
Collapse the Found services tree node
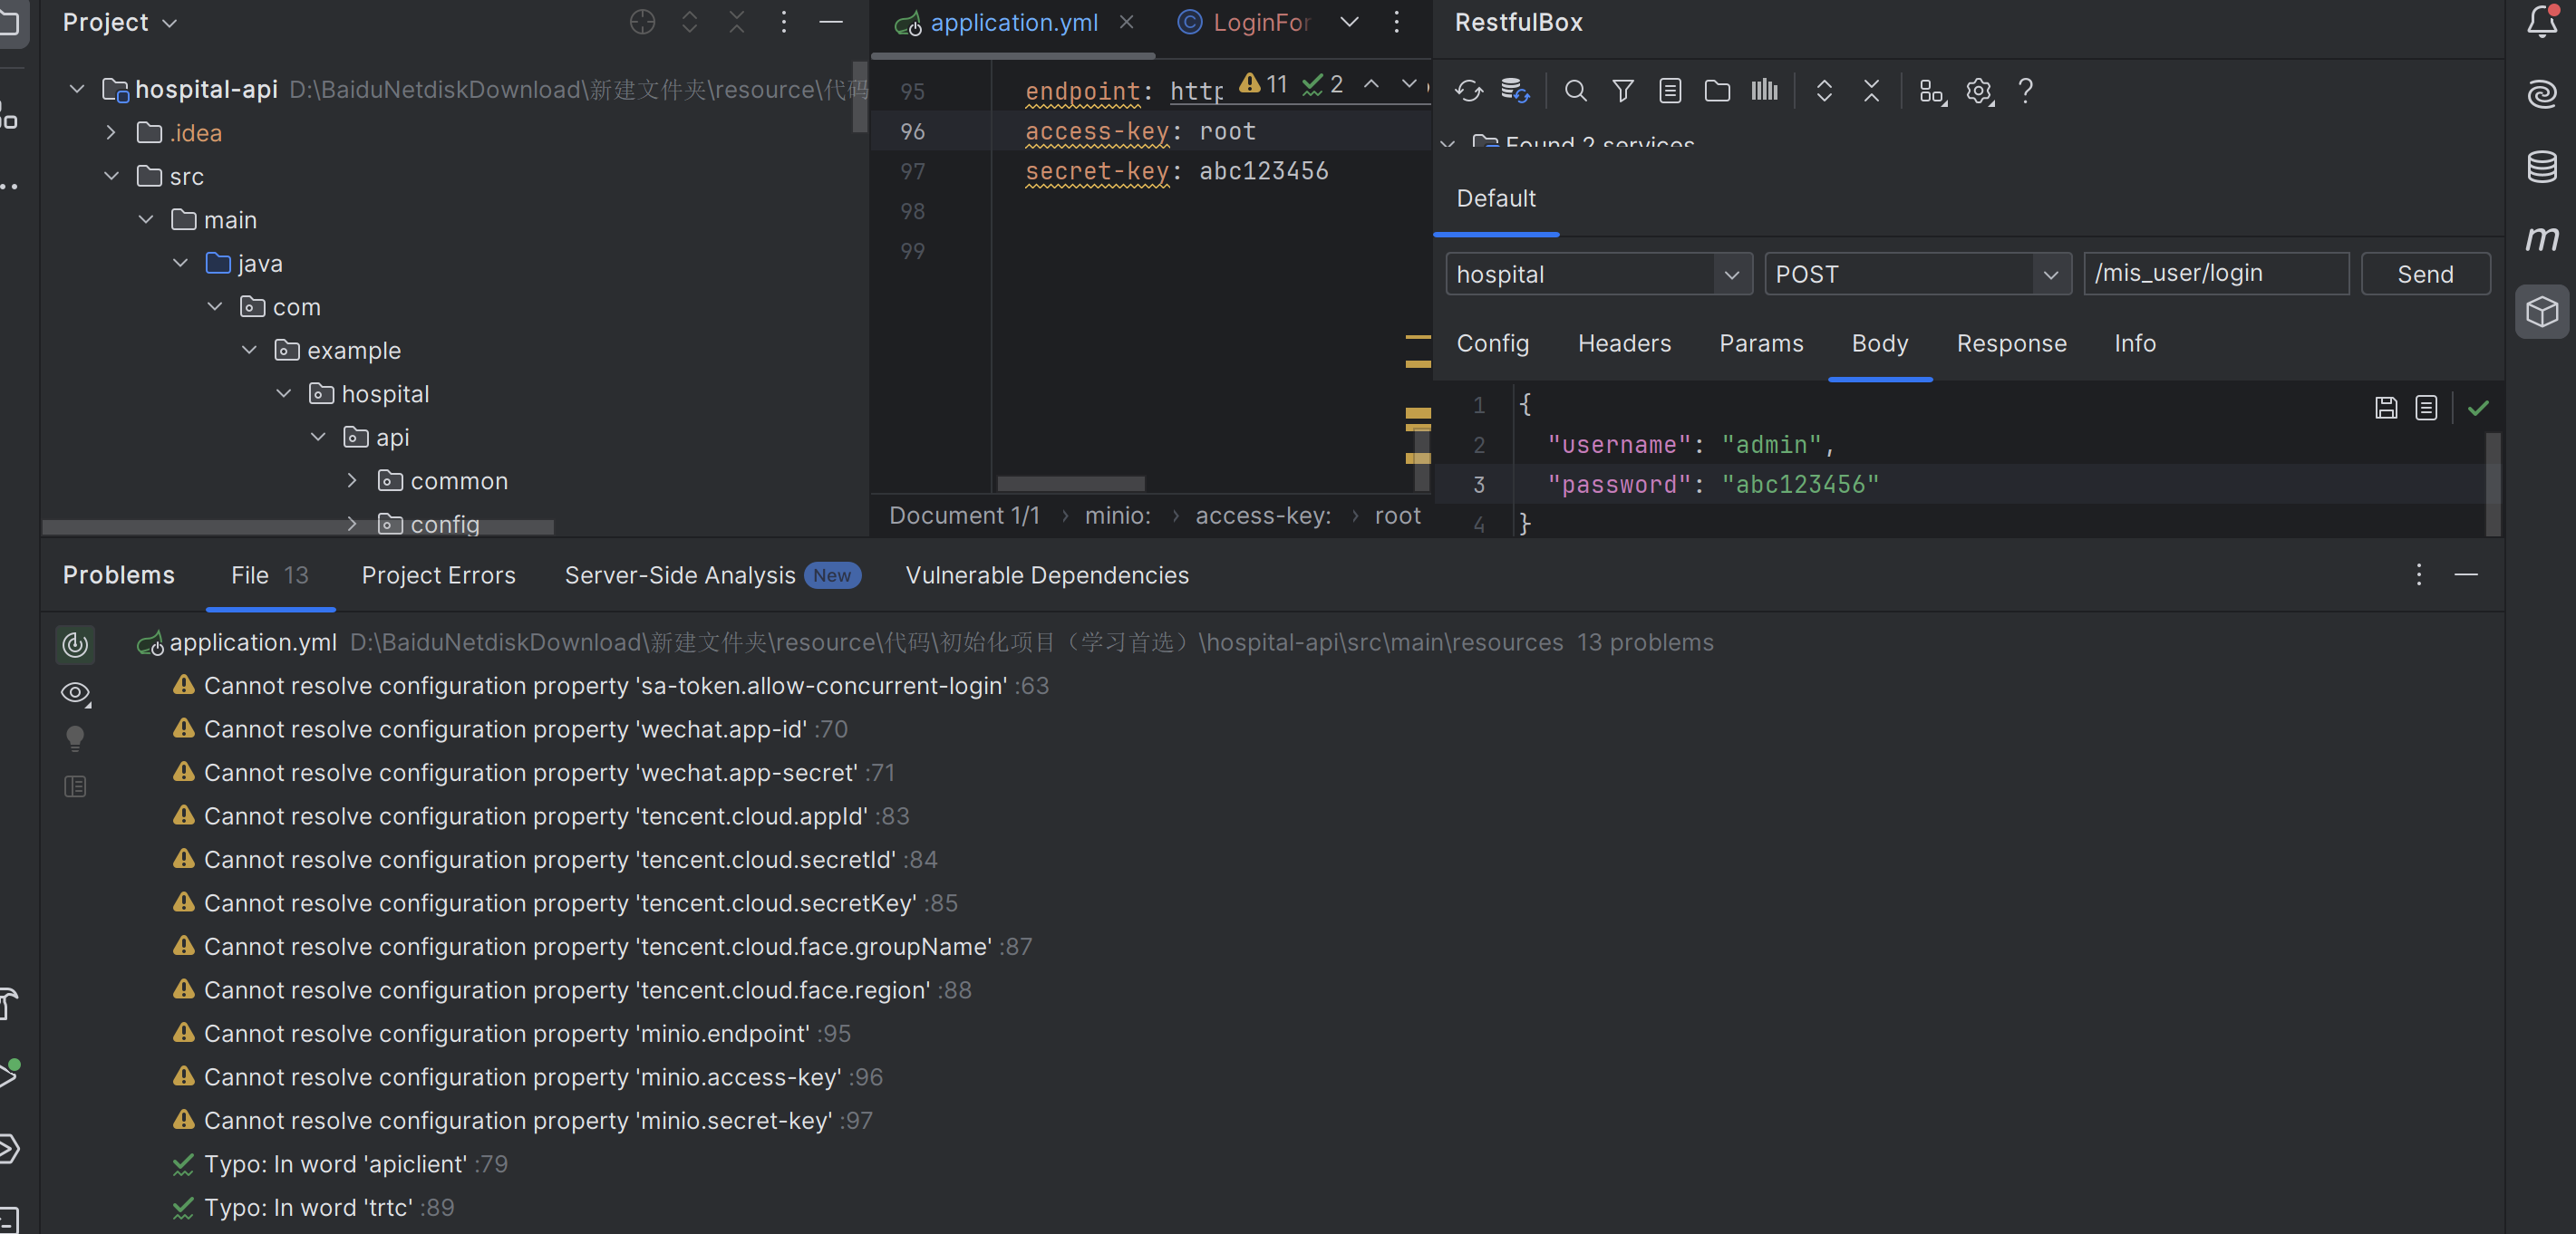(1447, 145)
